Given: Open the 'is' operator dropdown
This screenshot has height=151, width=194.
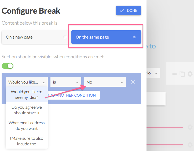Looking at the screenshot, I should (x=66, y=82).
